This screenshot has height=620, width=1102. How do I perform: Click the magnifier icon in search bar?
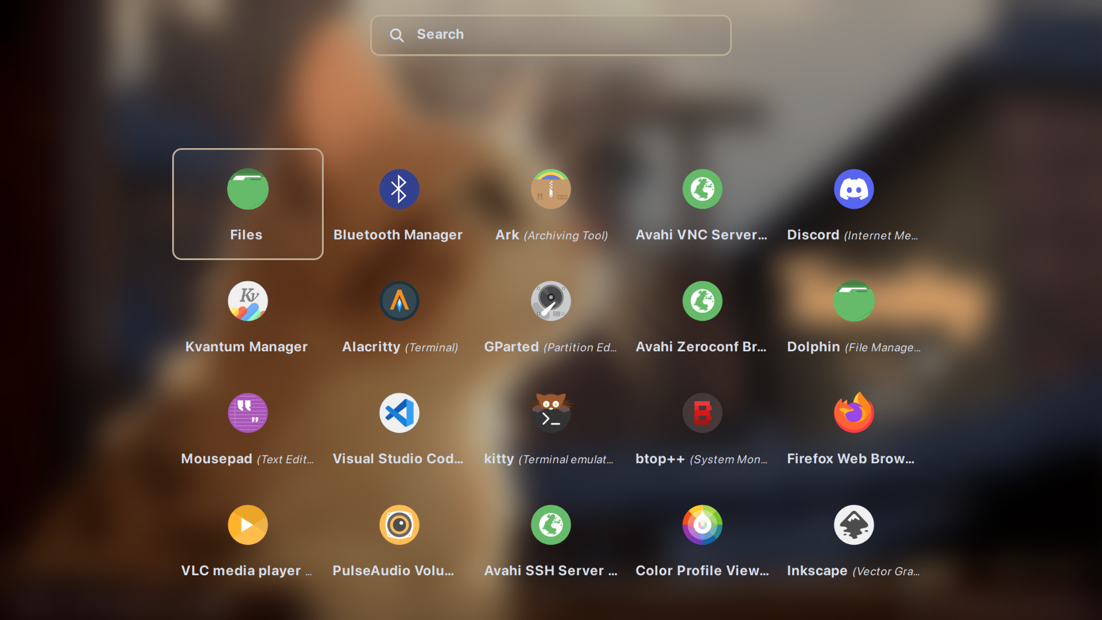(x=397, y=35)
